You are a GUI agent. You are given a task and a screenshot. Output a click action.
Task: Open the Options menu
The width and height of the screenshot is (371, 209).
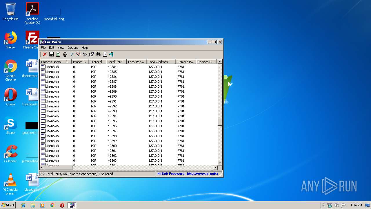click(x=73, y=48)
